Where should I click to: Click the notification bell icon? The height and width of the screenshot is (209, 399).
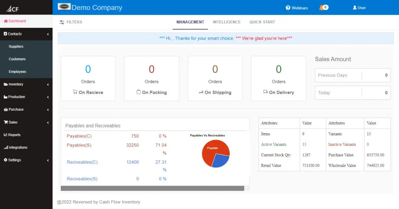(x=321, y=7)
